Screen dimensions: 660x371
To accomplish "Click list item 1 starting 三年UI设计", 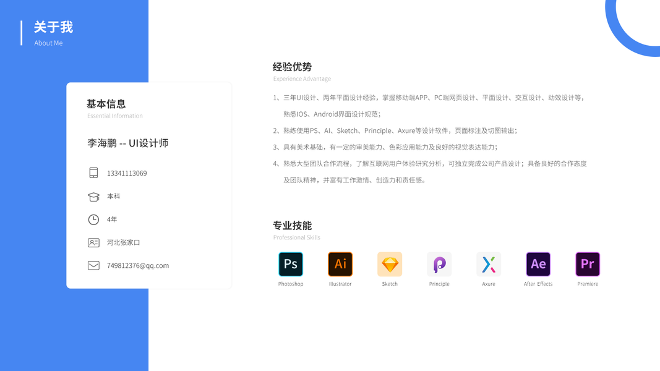I will (429, 98).
